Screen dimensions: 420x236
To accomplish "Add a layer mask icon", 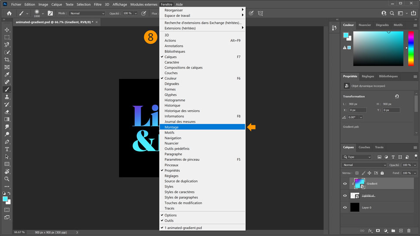I will tap(378, 231).
